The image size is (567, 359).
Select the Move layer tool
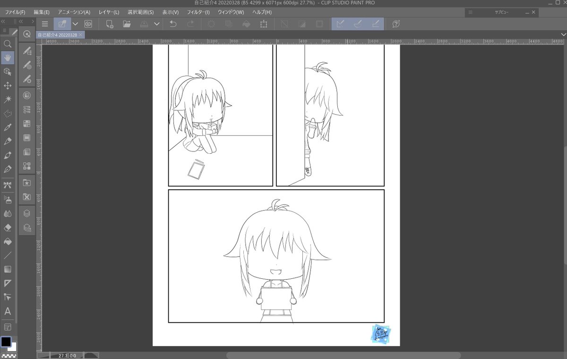pyautogui.click(x=8, y=85)
